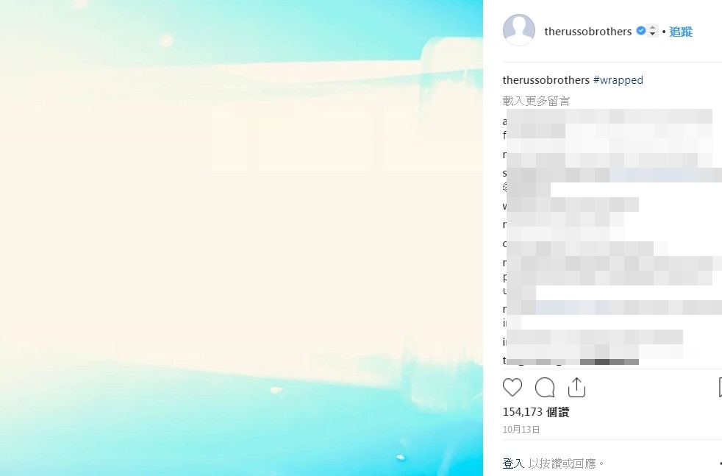722x476 pixels.
Task: Click the bright post photo
Action: click(241, 238)
